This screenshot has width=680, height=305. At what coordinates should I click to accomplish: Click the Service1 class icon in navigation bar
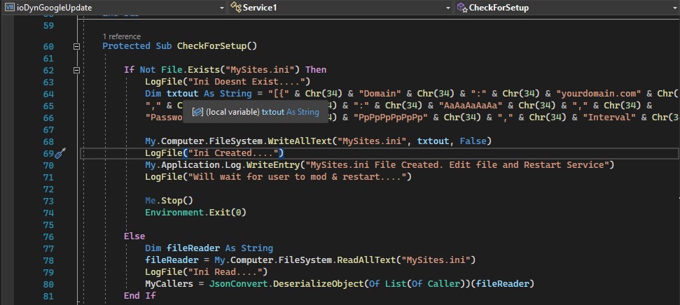(236, 8)
